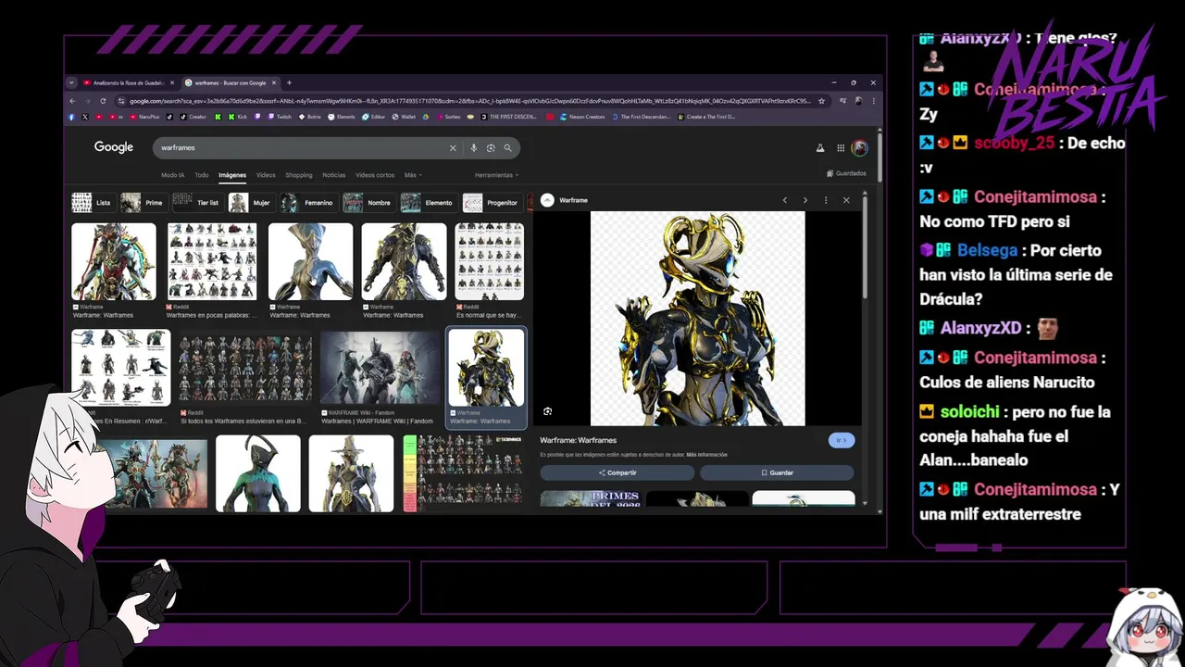Expand the Herramientas tools dropdown
This screenshot has height=667, width=1185.
pos(496,175)
